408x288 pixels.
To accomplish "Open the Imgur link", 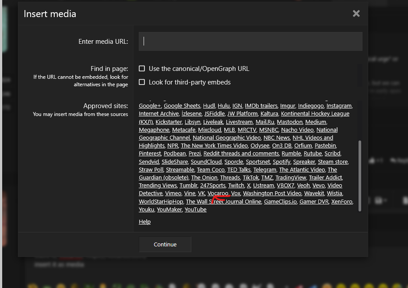I will coord(288,105).
